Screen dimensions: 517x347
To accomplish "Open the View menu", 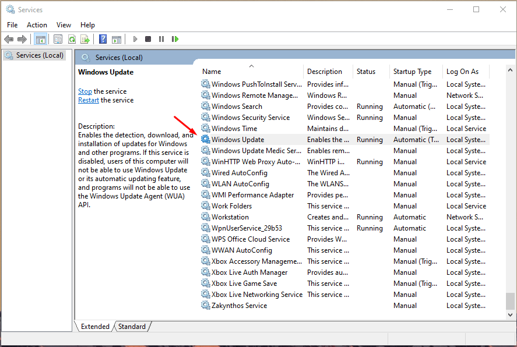I will (x=64, y=25).
